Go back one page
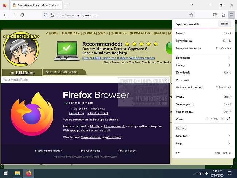Image resolution: width=237 pixels, height=178 pixels. pos(5,15)
